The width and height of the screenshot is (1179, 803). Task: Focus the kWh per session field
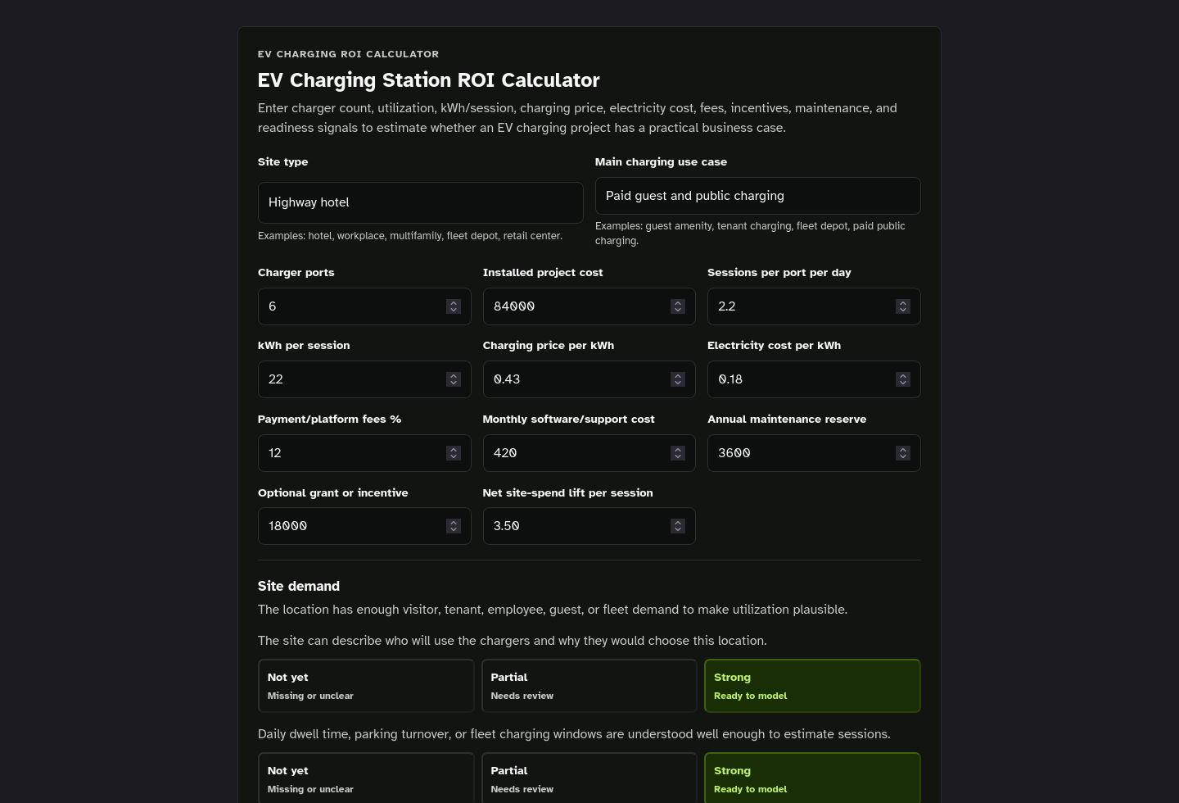364,379
